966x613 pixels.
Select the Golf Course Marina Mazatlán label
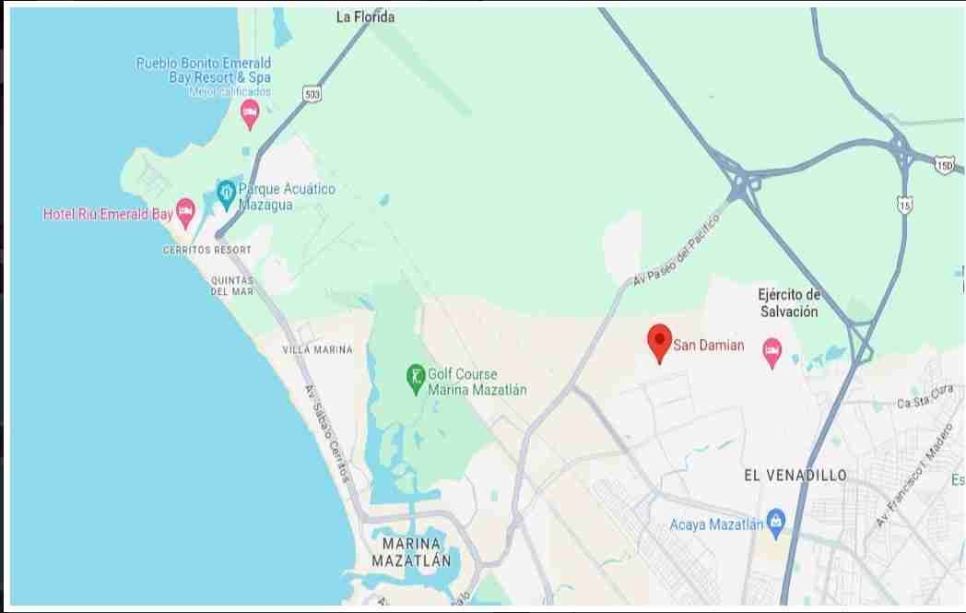(x=477, y=382)
